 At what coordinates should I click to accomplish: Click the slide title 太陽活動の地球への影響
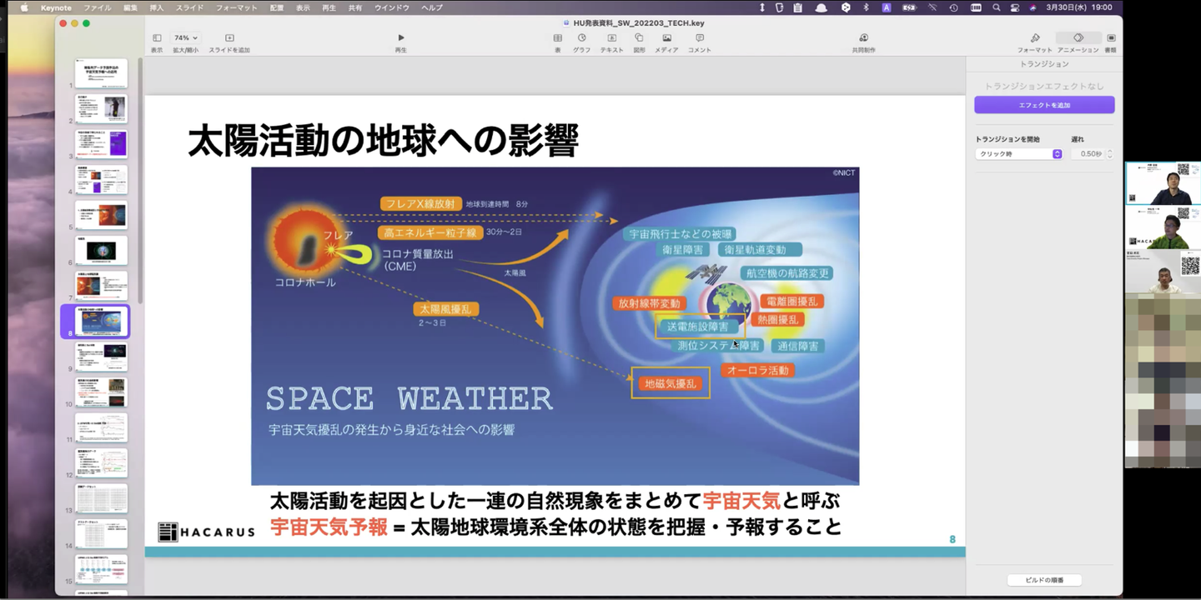click(383, 141)
